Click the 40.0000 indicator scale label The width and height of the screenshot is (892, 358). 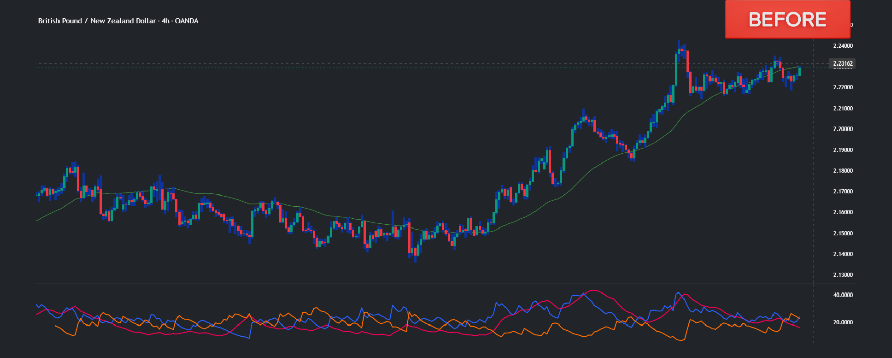[842, 295]
